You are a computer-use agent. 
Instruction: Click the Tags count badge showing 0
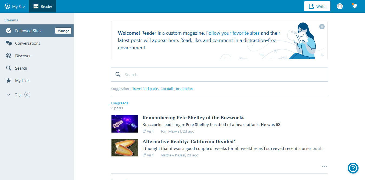pyautogui.click(x=27, y=95)
